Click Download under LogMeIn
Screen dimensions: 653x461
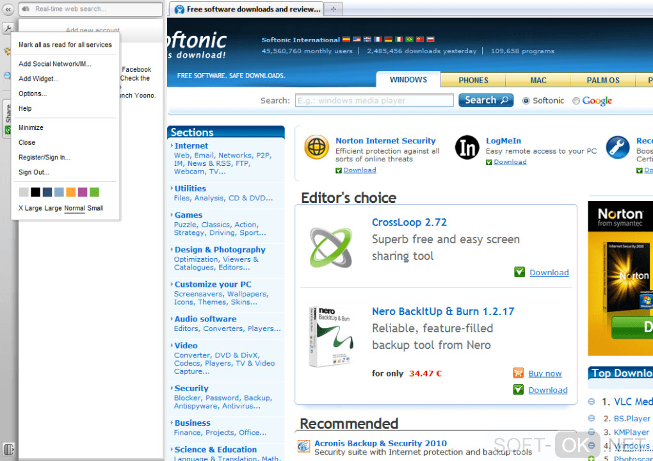[x=510, y=161]
